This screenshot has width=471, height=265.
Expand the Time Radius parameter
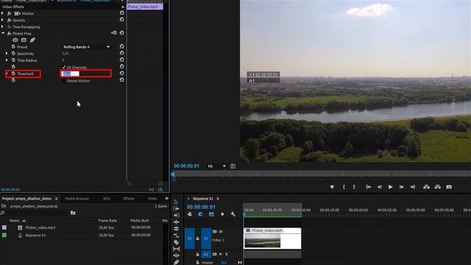7,60
